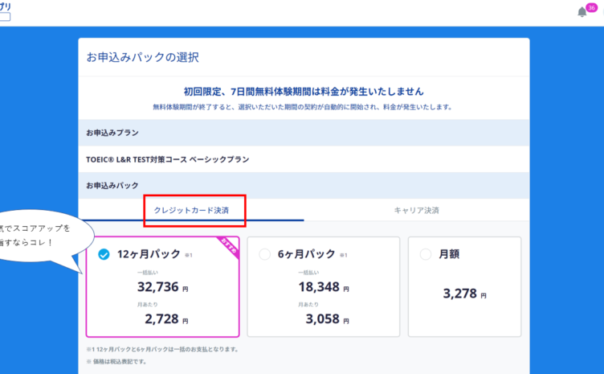Click the 3,058 円 monthly price
Screen dimensions: 604x374
328,319
